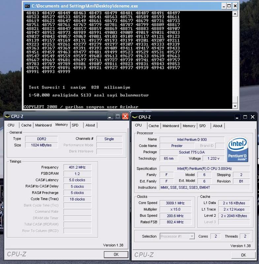Screen dimensions: 259x264
Task: Click the '5133 asal sayi bulunmustur' line
Action: pos(89,95)
